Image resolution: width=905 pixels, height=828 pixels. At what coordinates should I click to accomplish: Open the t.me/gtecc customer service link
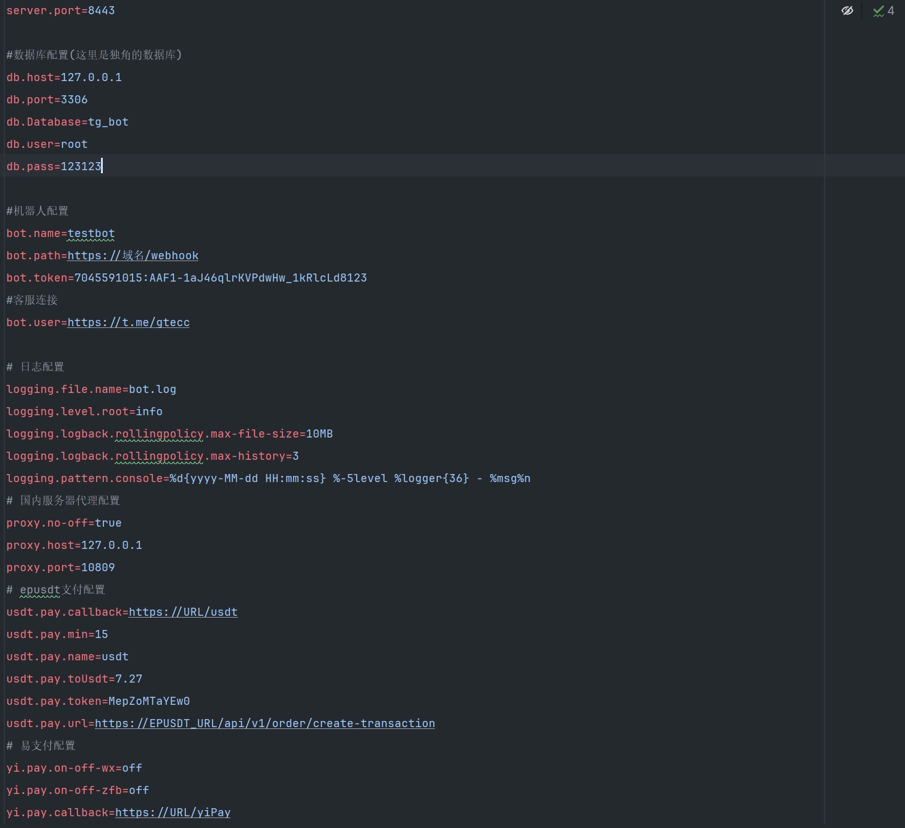[128, 322]
